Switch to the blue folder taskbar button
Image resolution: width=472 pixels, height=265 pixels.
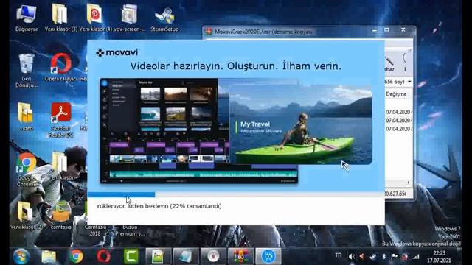click(186, 256)
